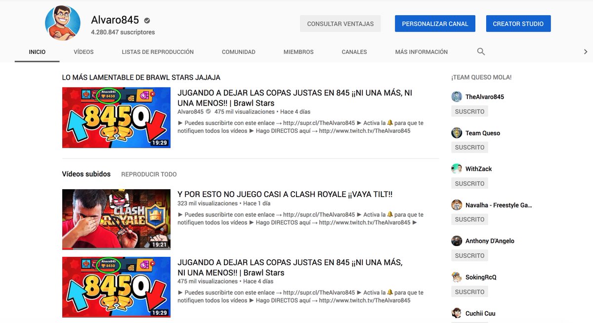This screenshot has height=323, width=593.
Task: Click the right chevron to show more tabs
Action: click(x=586, y=51)
